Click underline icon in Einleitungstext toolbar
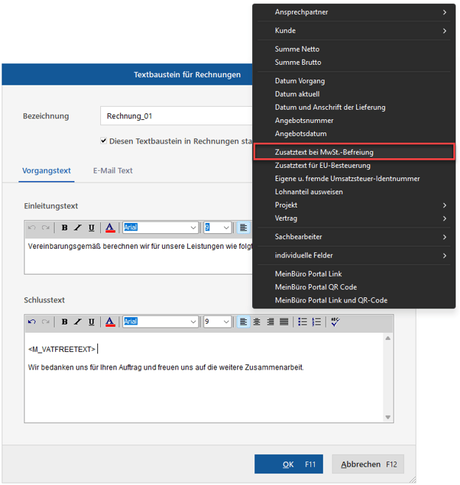This screenshot has height=485, width=460. click(x=91, y=228)
